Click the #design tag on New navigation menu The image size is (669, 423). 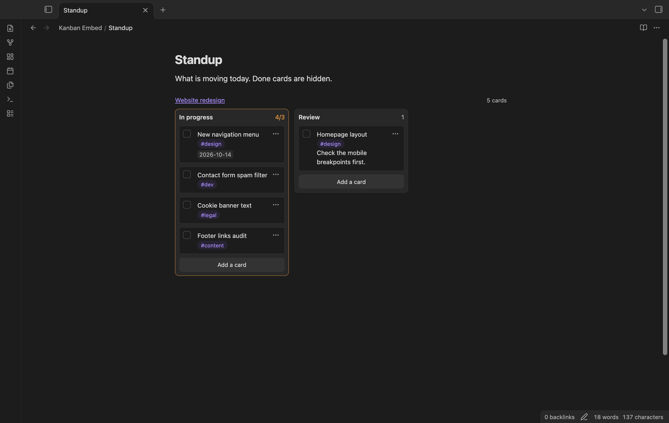[211, 144]
